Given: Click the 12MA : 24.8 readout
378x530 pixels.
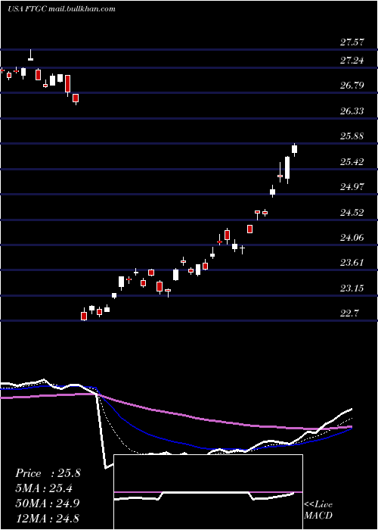Looking at the screenshot, I should (48, 518).
